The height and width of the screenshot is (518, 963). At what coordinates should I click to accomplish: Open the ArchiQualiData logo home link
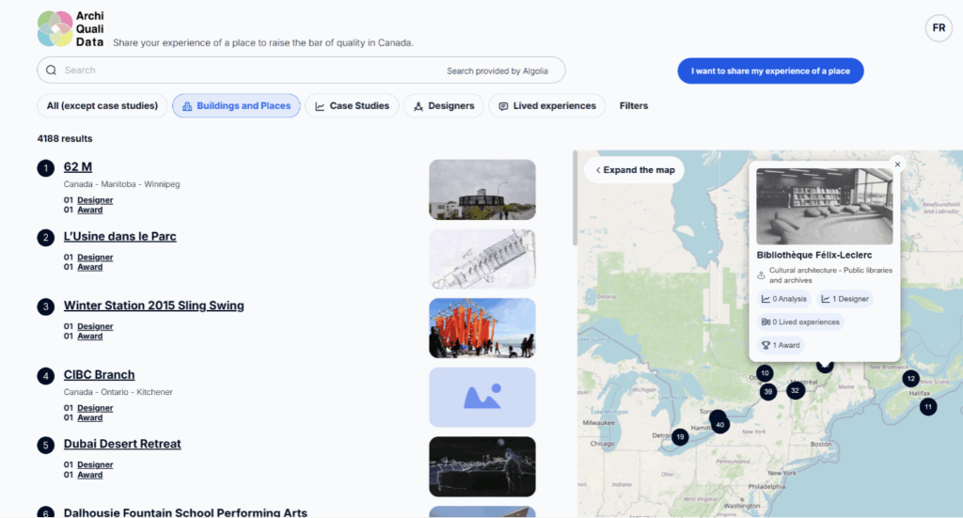point(71,29)
